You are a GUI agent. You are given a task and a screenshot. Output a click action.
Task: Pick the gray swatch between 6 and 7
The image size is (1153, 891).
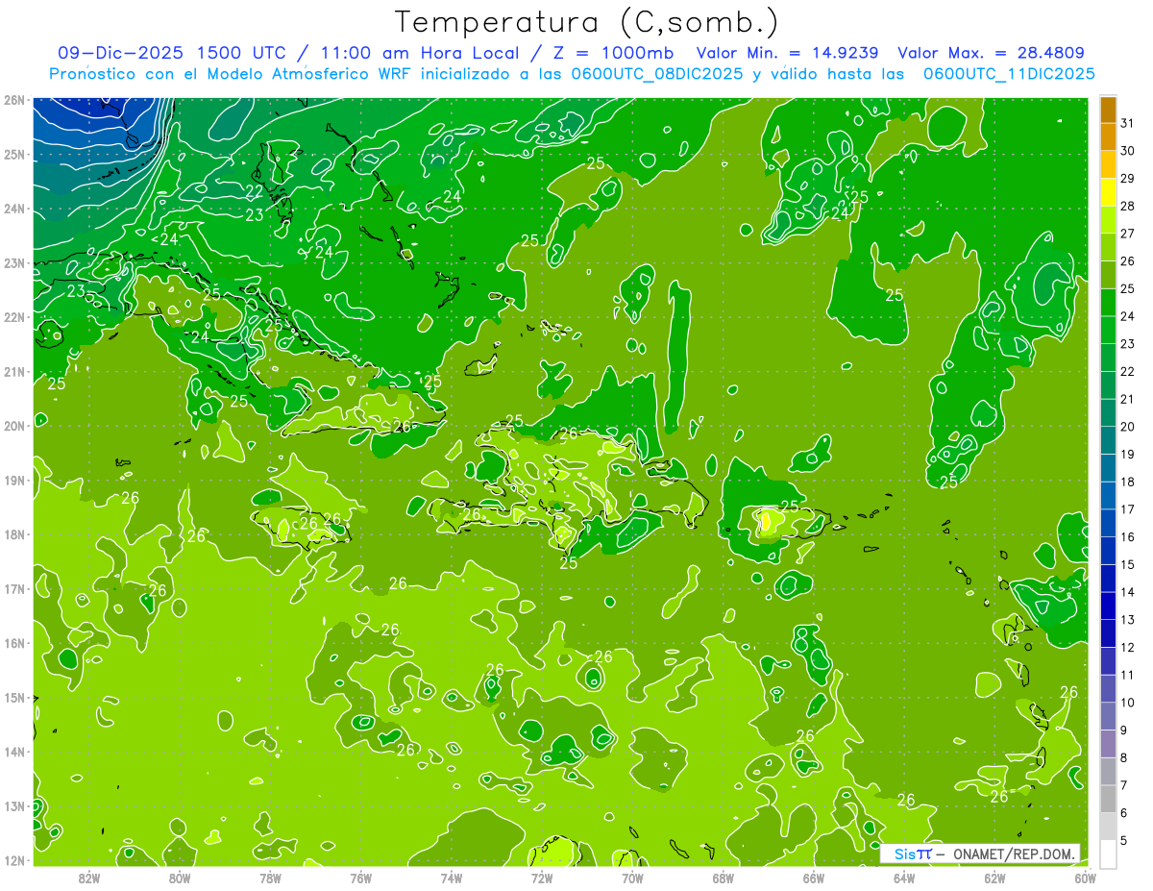[1108, 799]
